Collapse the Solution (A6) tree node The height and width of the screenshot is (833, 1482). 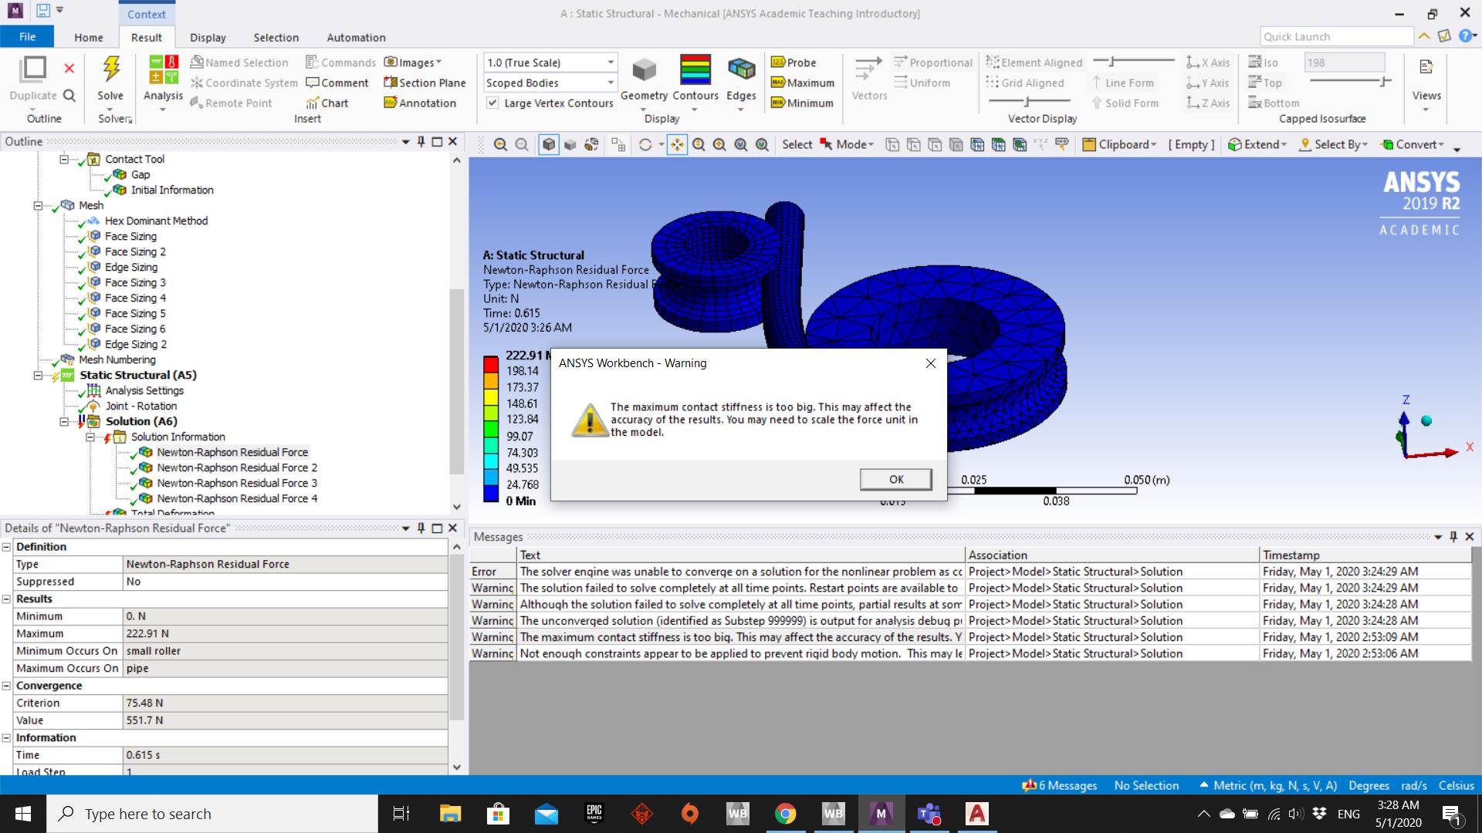tap(63, 421)
